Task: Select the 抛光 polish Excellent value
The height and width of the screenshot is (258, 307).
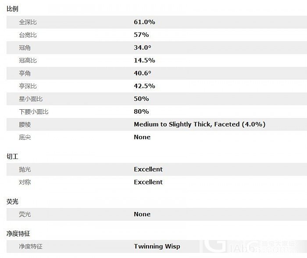Action: tap(148, 169)
